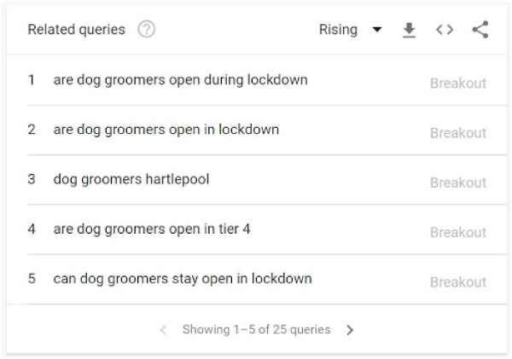Download related queries as CSV
Screen dimensions: 512x359
409,30
